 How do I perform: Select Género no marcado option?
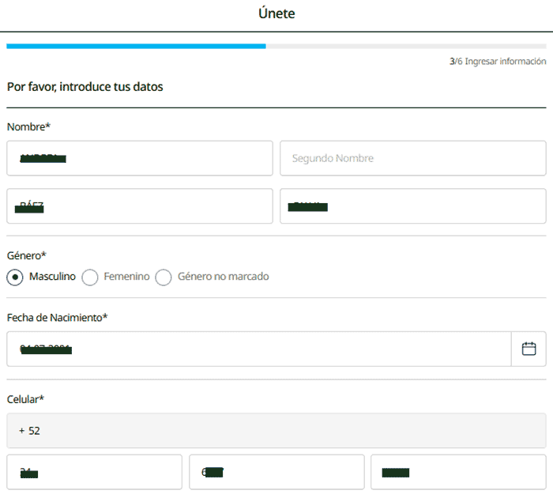click(x=164, y=277)
